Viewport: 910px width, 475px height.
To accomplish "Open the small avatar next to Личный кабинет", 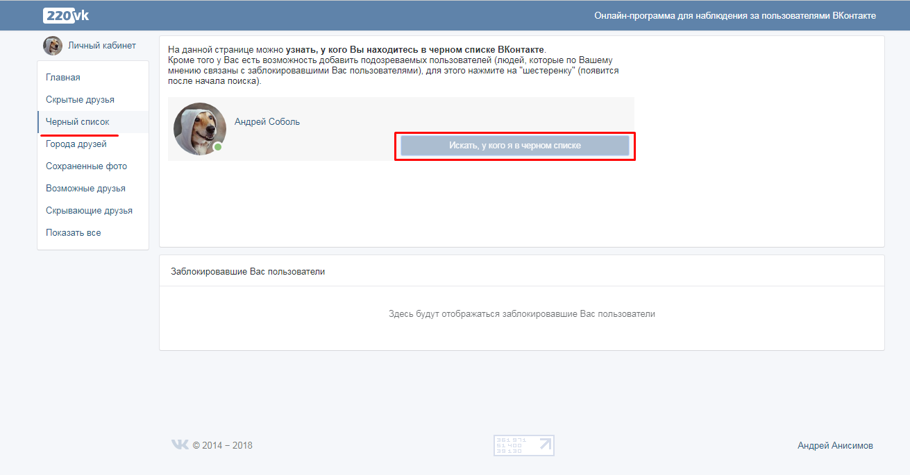I will click(x=53, y=46).
